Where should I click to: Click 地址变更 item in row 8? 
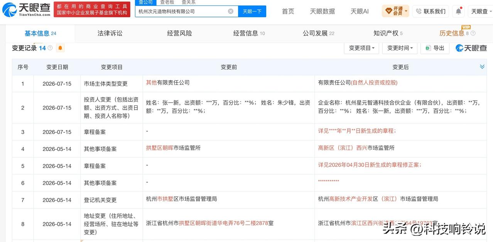coord(111,224)
